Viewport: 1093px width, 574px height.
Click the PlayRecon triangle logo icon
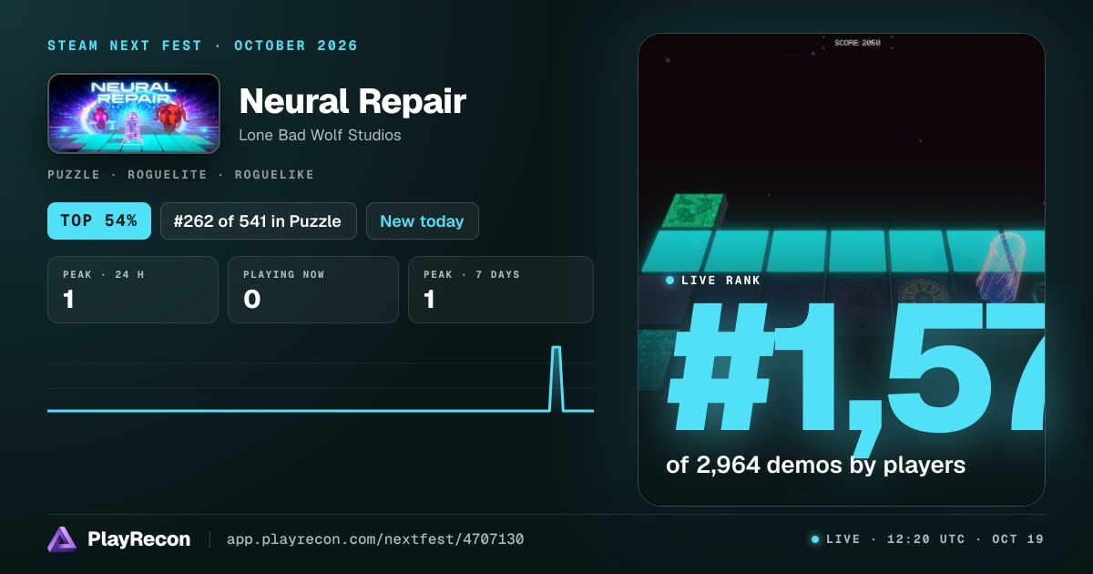[x=62, y=539]
